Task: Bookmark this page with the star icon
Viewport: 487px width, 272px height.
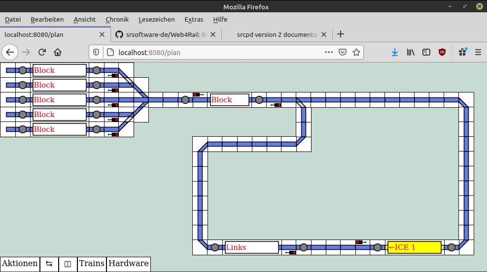Action: [x=356, y=52]
